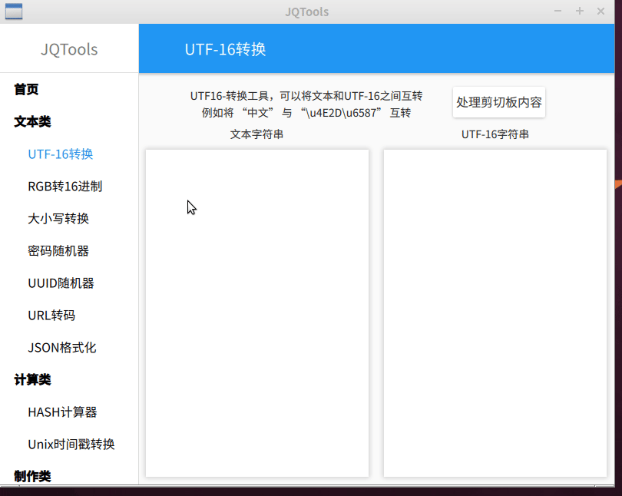This screenshot has height=496, width=622.
Task: Open the Unix时间戳转换 tool
Action: coord(71,444)
